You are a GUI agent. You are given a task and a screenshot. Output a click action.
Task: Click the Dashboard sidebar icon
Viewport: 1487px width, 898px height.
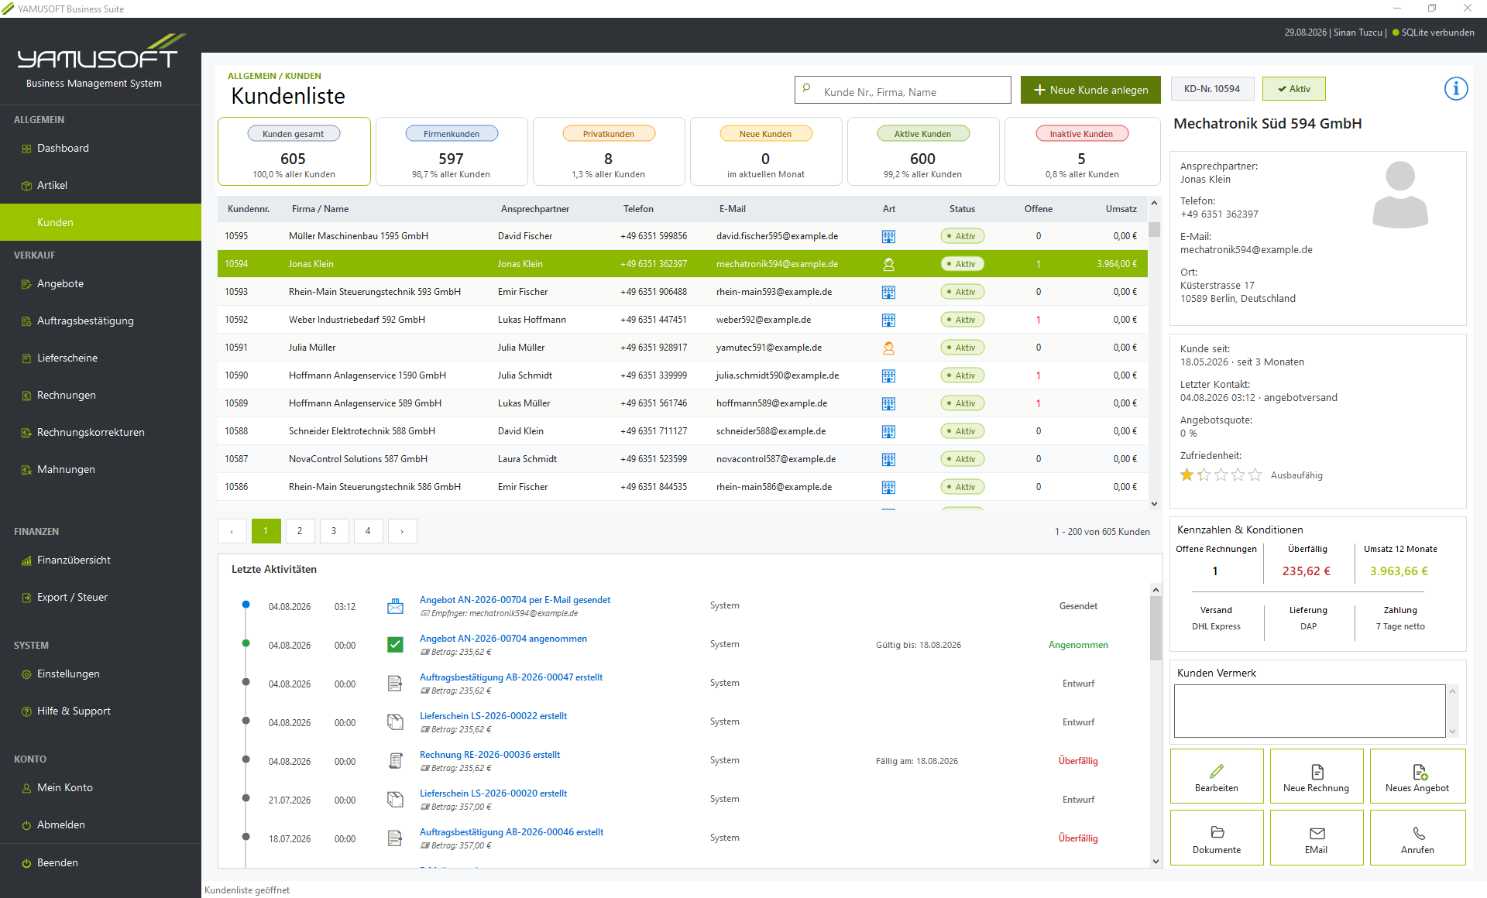point(26,149)
